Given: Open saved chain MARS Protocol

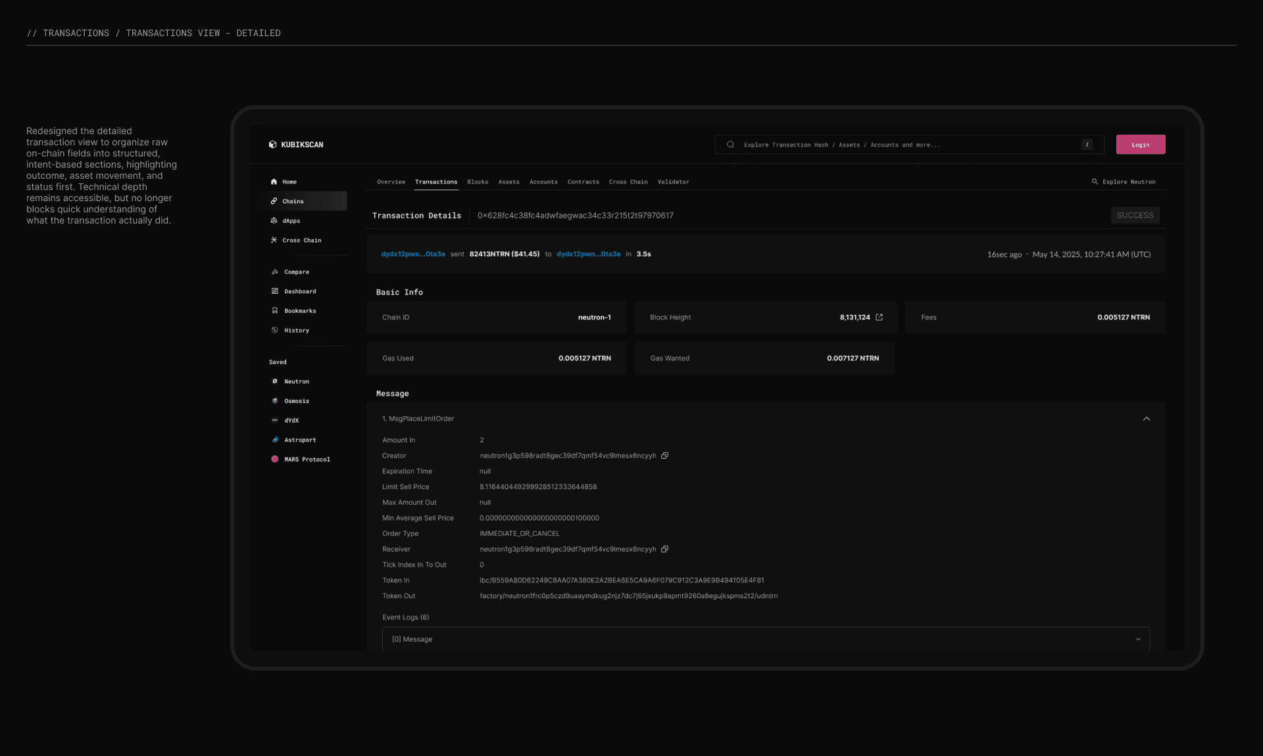Looking at the screenshot, I should (x=307, y=460).
